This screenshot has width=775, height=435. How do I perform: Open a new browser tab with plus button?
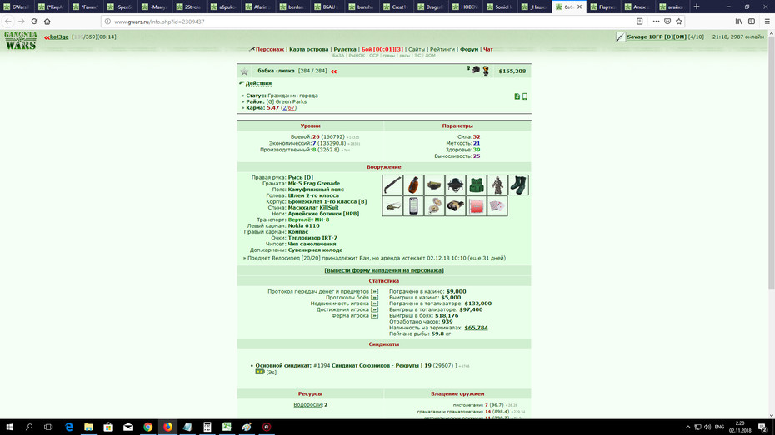[697, 7]
